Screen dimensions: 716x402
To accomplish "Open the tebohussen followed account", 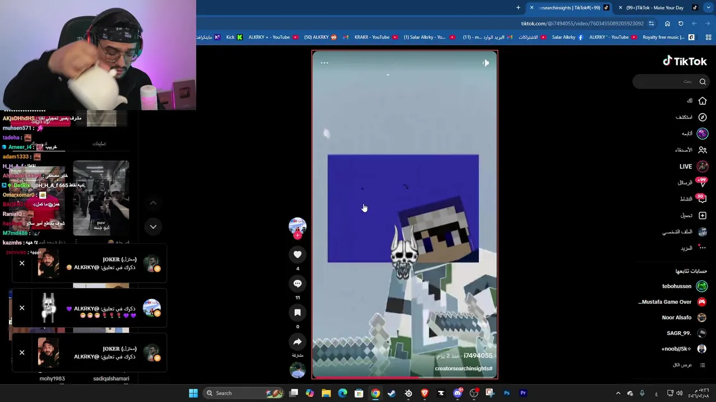I will 684,286.
